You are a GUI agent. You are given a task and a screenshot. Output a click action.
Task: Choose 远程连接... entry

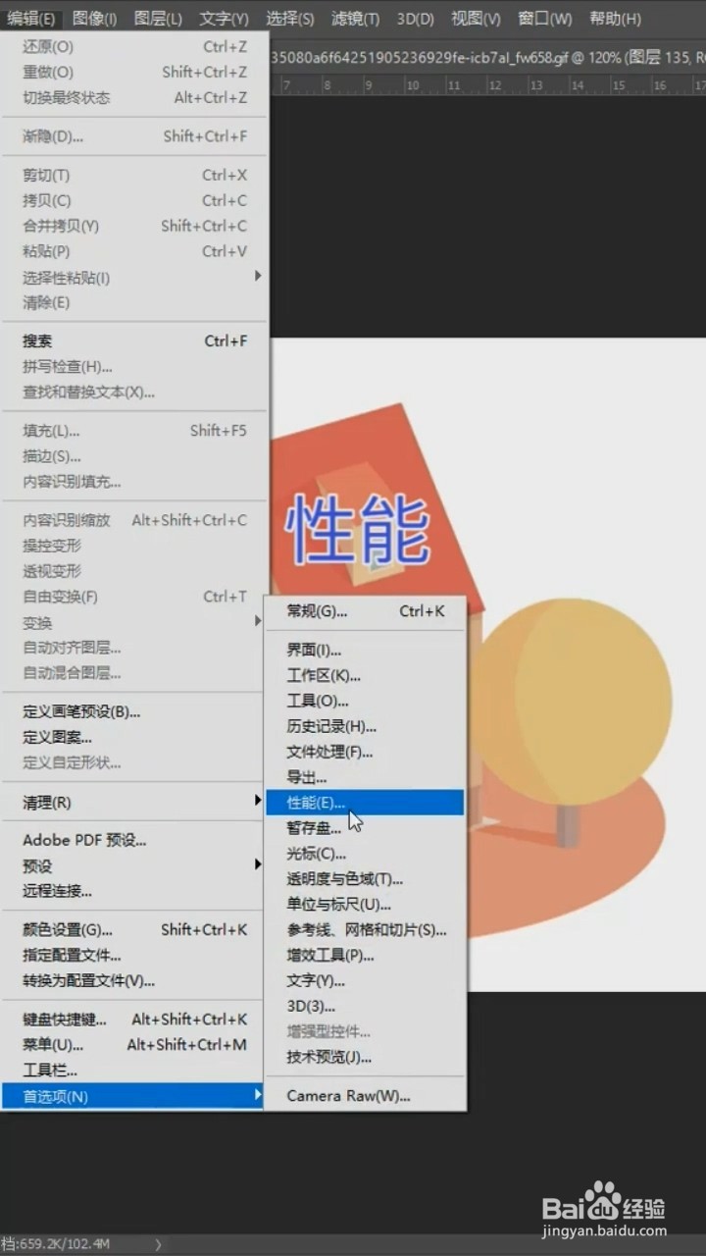coord(134,892)
